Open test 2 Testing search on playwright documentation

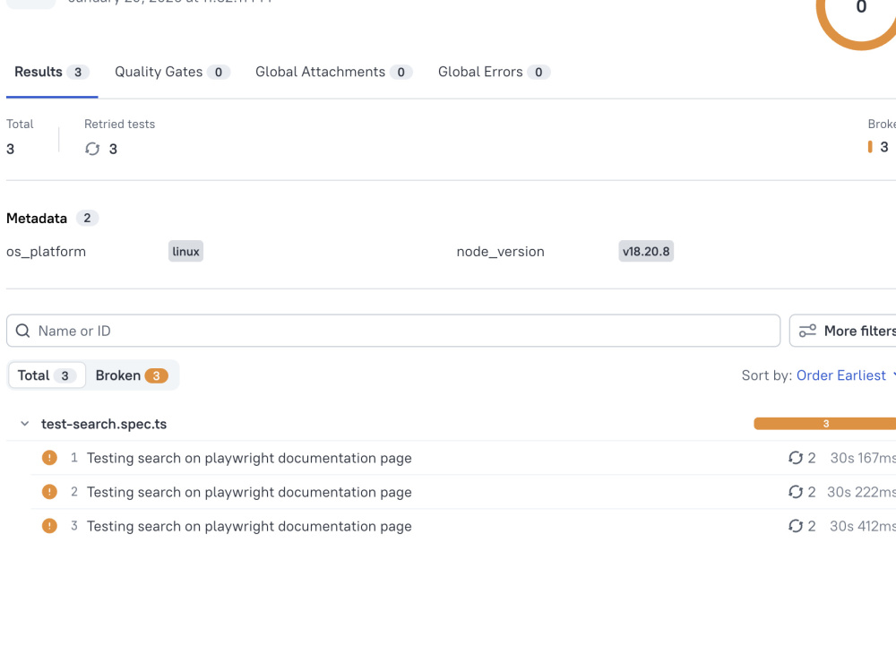(249, 492)
